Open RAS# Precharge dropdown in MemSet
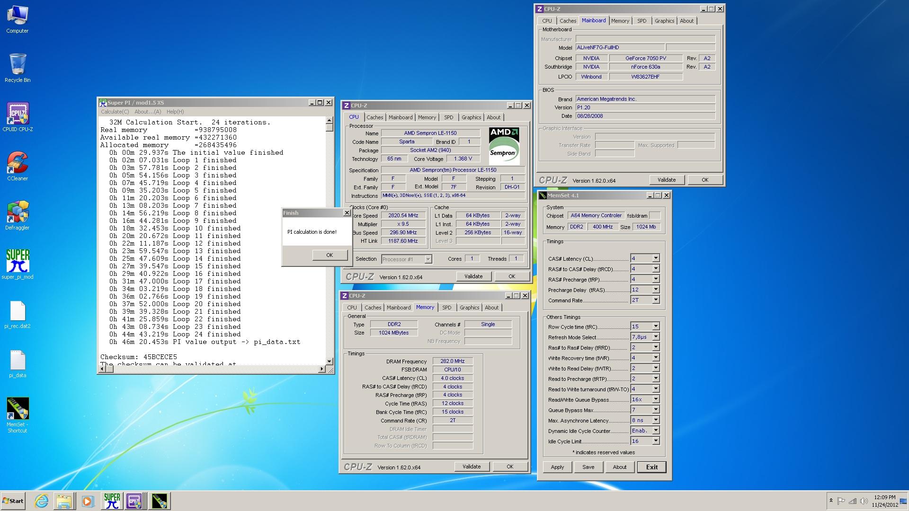 [656, 279]
